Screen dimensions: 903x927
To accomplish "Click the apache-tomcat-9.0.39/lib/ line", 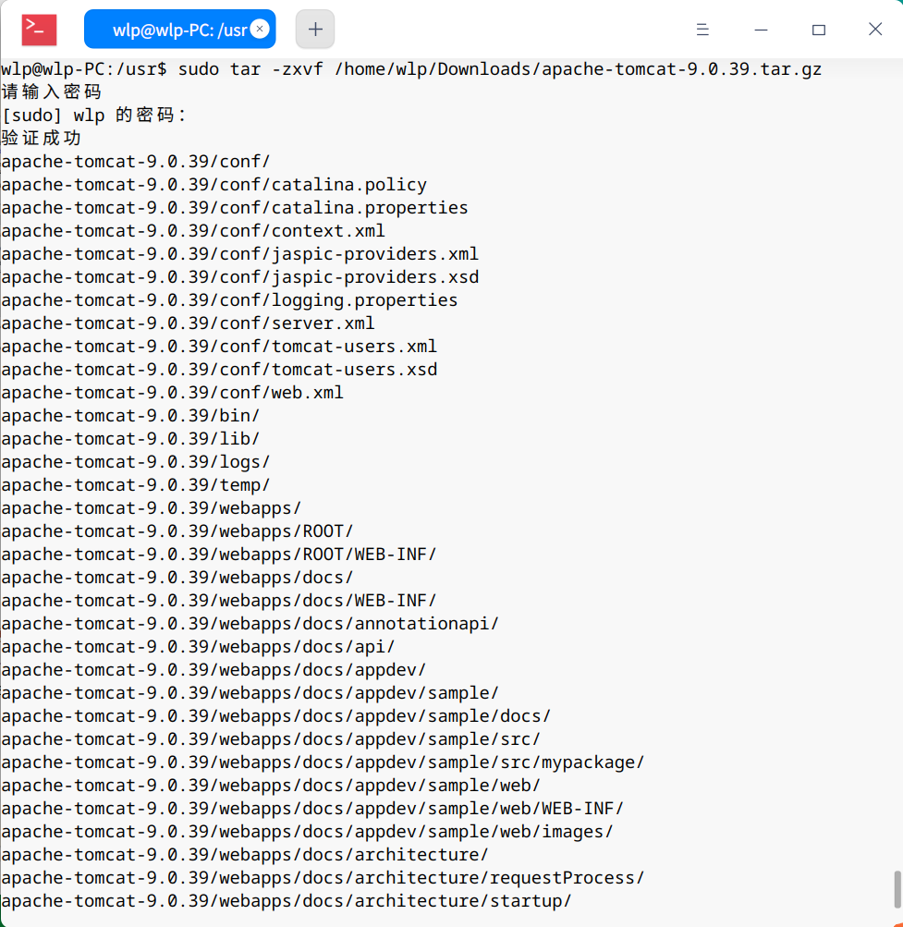I will pyautogui.click(x=130, y=439).
